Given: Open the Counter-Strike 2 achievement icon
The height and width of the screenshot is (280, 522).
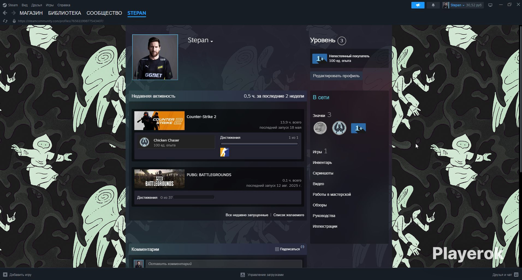Looking at the screenshot, I should [225, 152].
